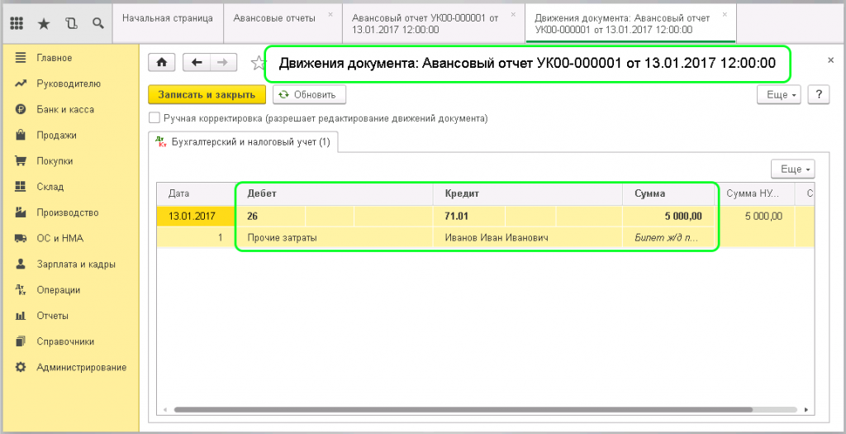The width and height of the screenshot is (846, 434).
Task: Click the Покупки cart icon
Action: (21, 161)
